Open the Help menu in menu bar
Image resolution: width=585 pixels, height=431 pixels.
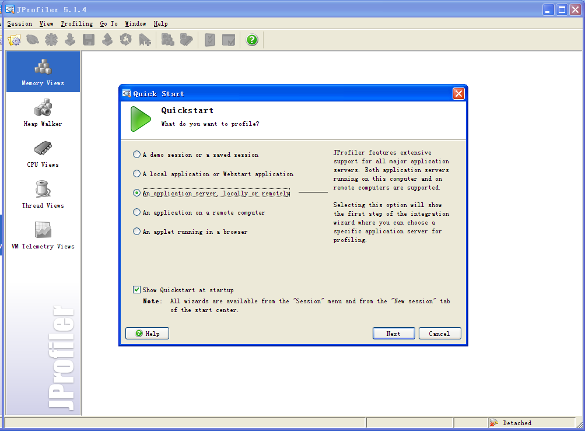point(160,23)
